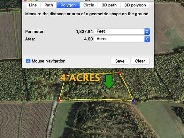184x138 pixels.
Task: Select the Polygon tab
Action: click(68, 5)
